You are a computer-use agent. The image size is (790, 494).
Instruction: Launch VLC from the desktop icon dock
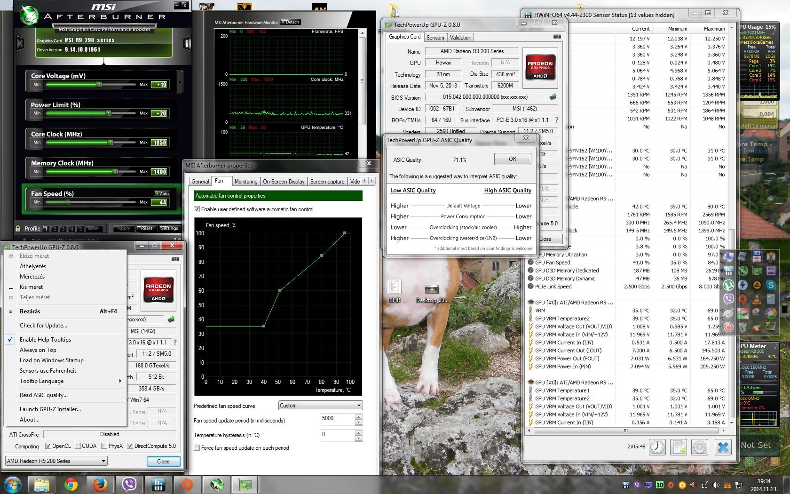tap(757, 299)
